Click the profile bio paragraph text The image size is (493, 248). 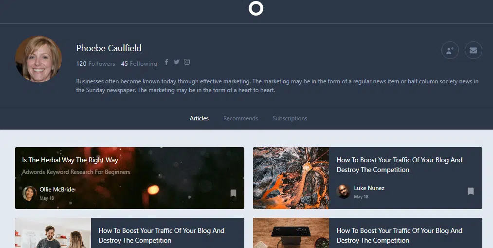pyautogui.click(x=277, y=86)
